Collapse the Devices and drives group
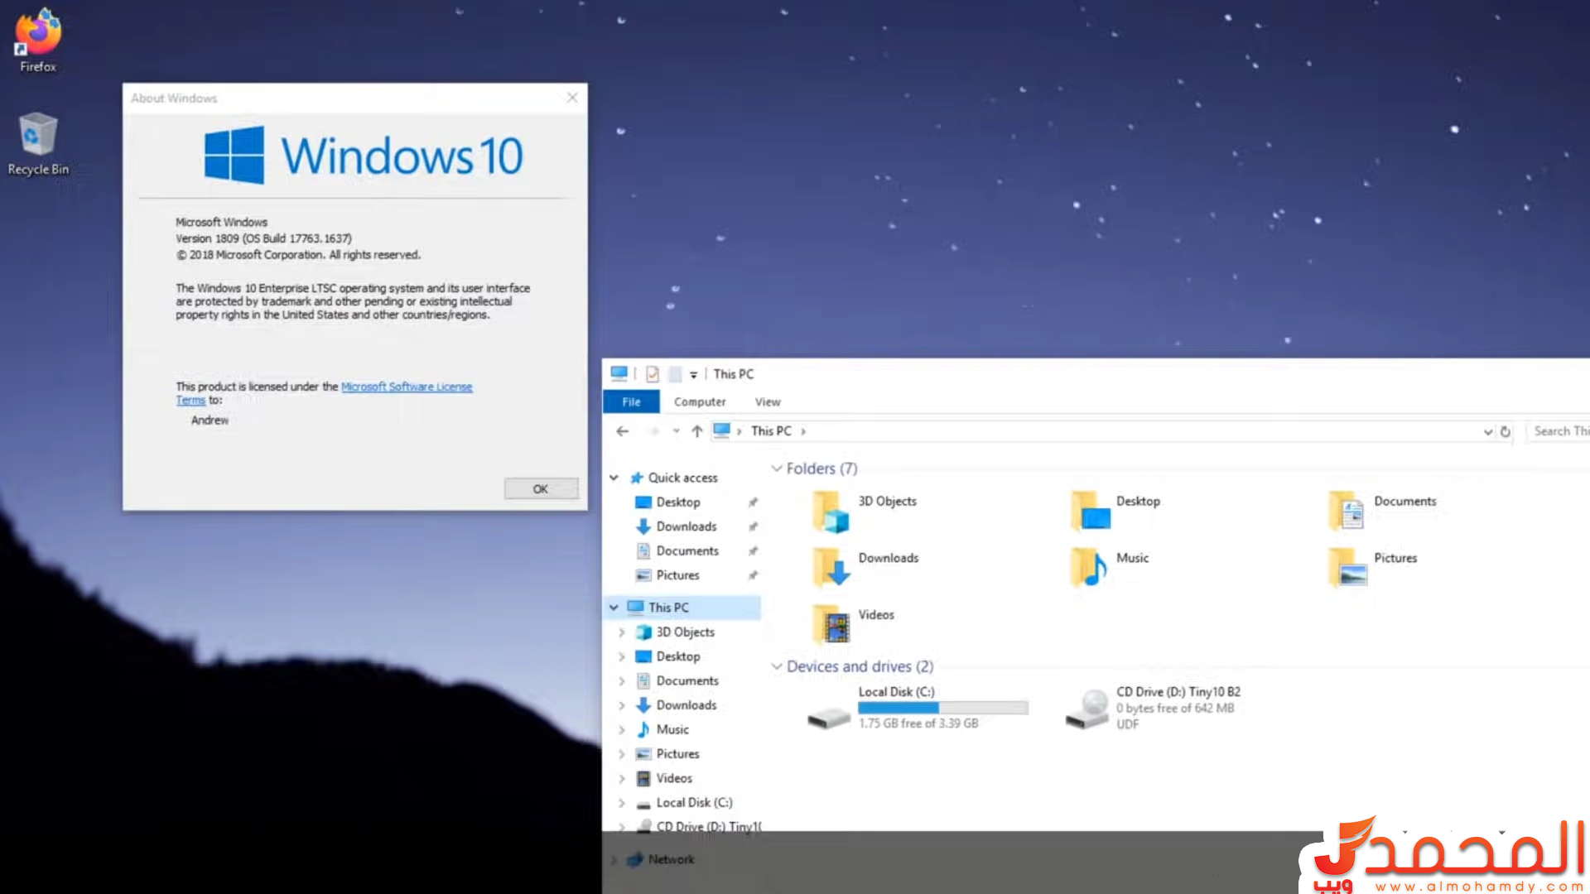This screenshot has width=1590, height=894. 777,666
